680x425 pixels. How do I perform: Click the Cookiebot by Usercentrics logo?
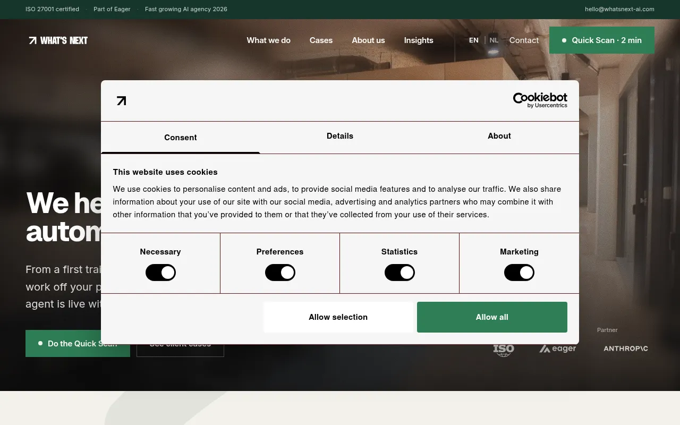pyautogui.click(x=540, y=100)
